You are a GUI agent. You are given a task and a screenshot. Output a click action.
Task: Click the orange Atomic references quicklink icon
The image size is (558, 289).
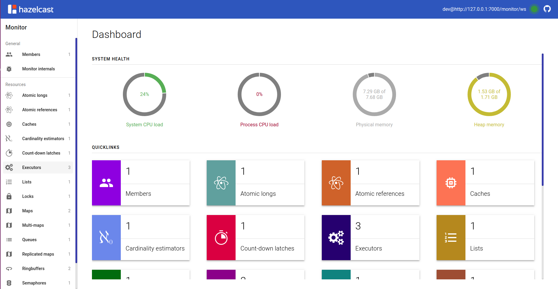point(336,183)
